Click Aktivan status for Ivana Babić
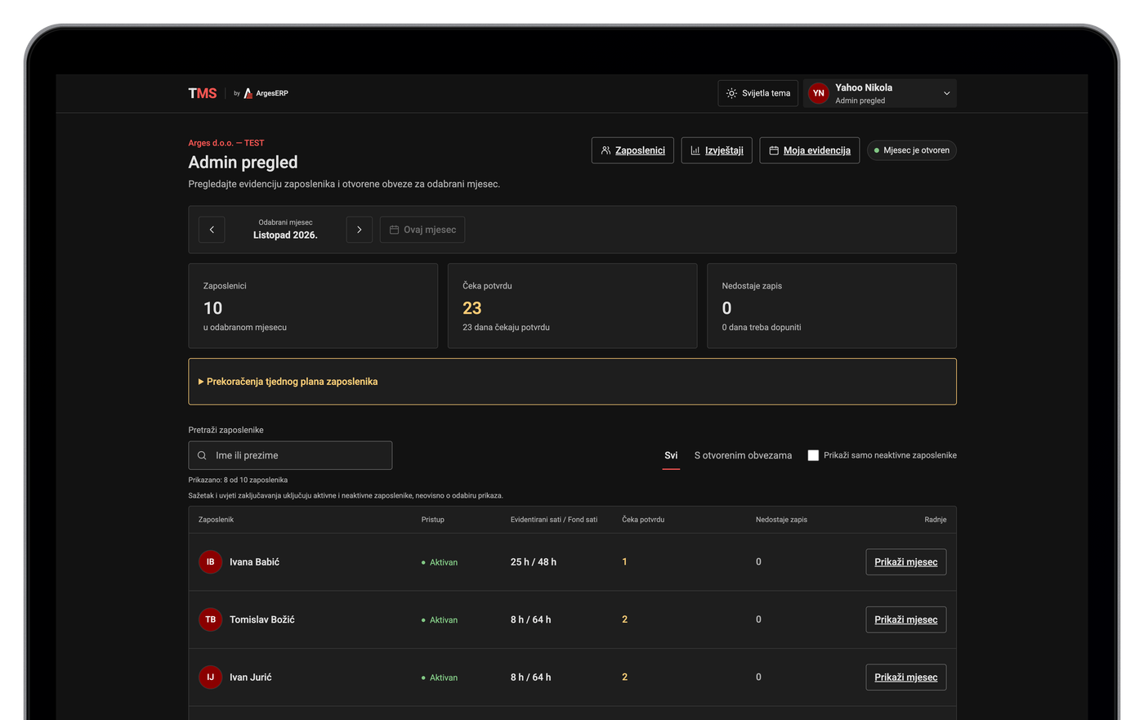The width and height of the screenshot is (1144, 720). click(440, 562)
